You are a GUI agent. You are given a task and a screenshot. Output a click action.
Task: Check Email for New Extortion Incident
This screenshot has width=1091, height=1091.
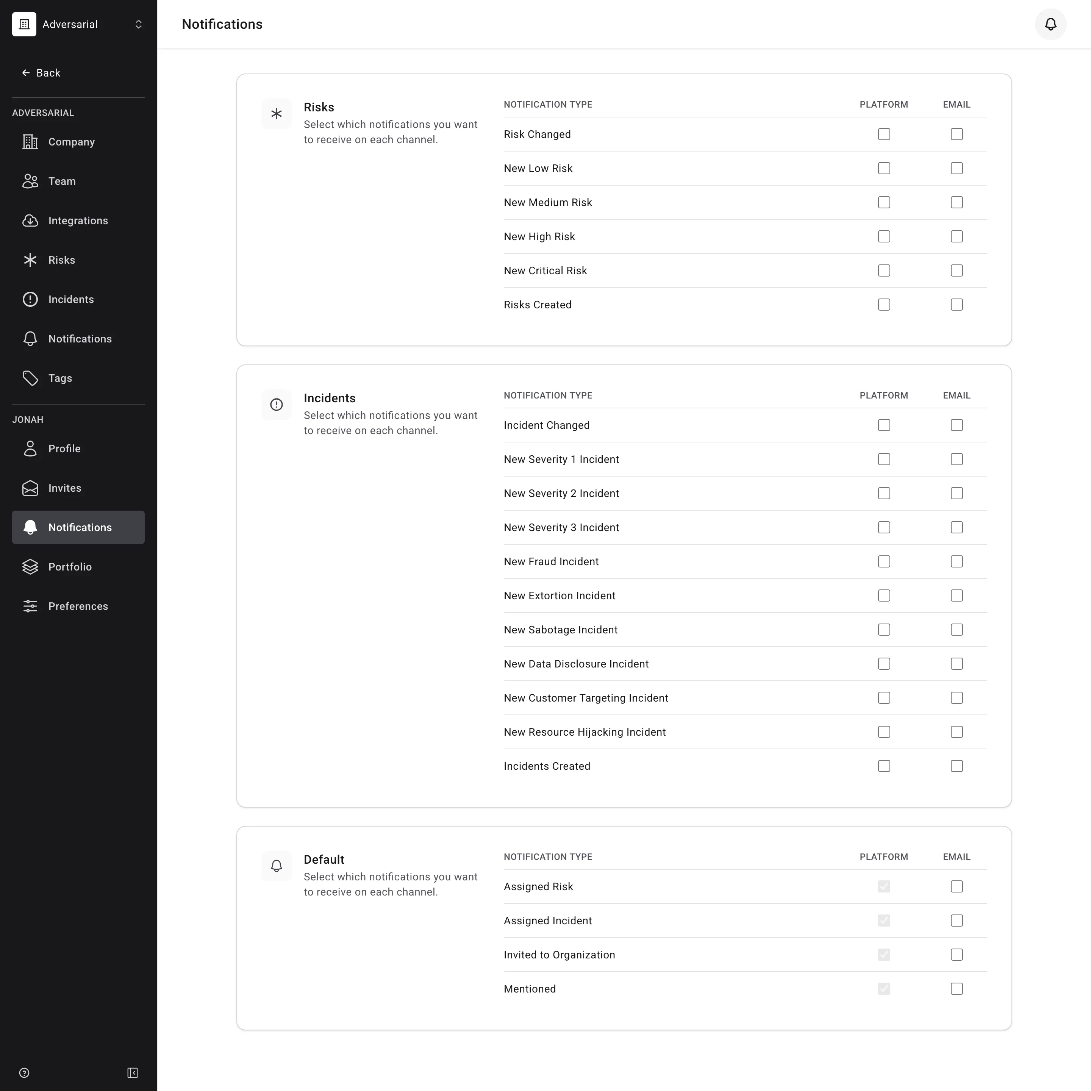tap(957, 596)
